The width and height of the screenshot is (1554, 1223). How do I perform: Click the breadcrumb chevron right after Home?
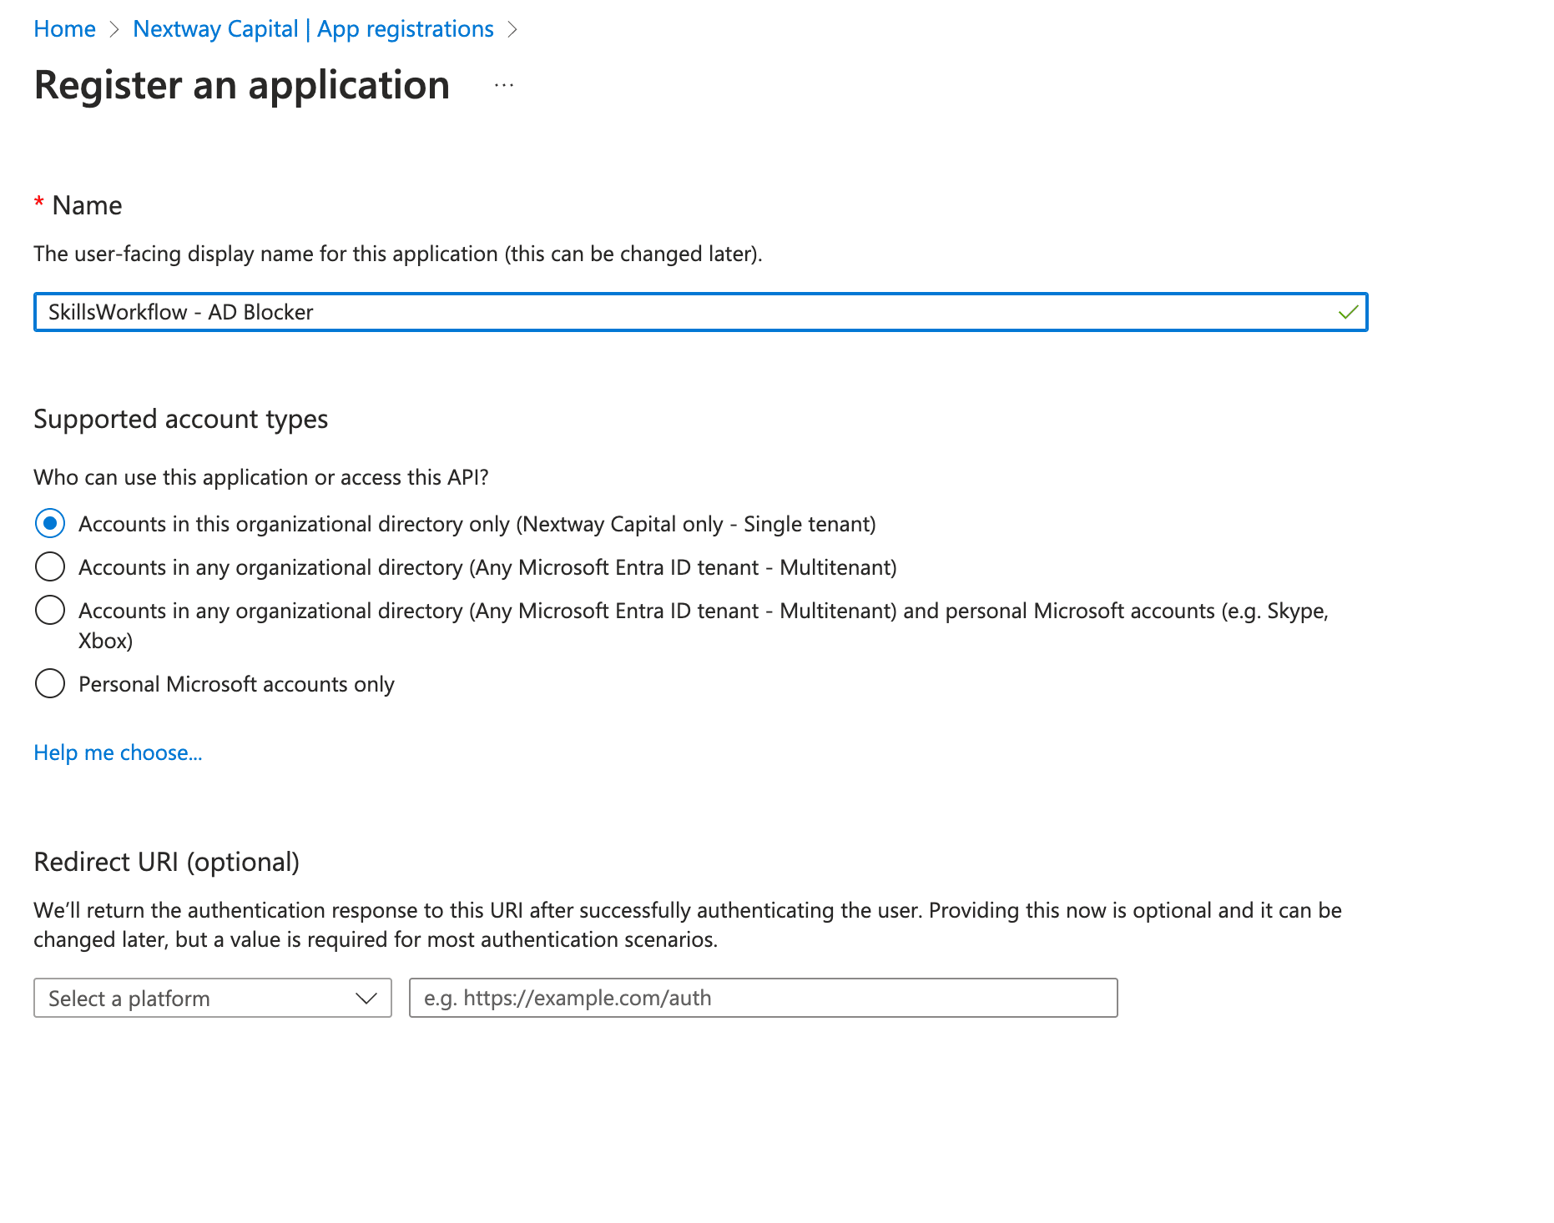click(x=114, y=29)
